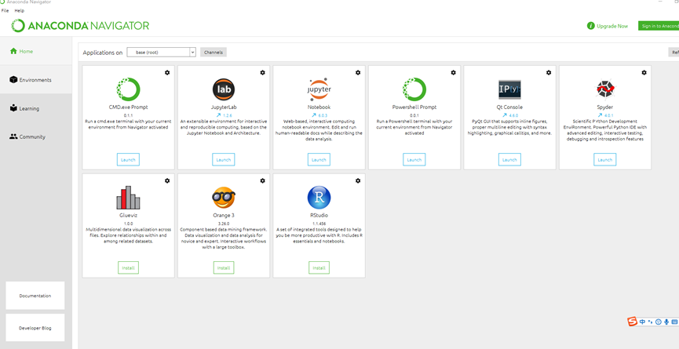
Task: Open settings gear on Powershell Prompt card
Action: [x=453, y=73]
